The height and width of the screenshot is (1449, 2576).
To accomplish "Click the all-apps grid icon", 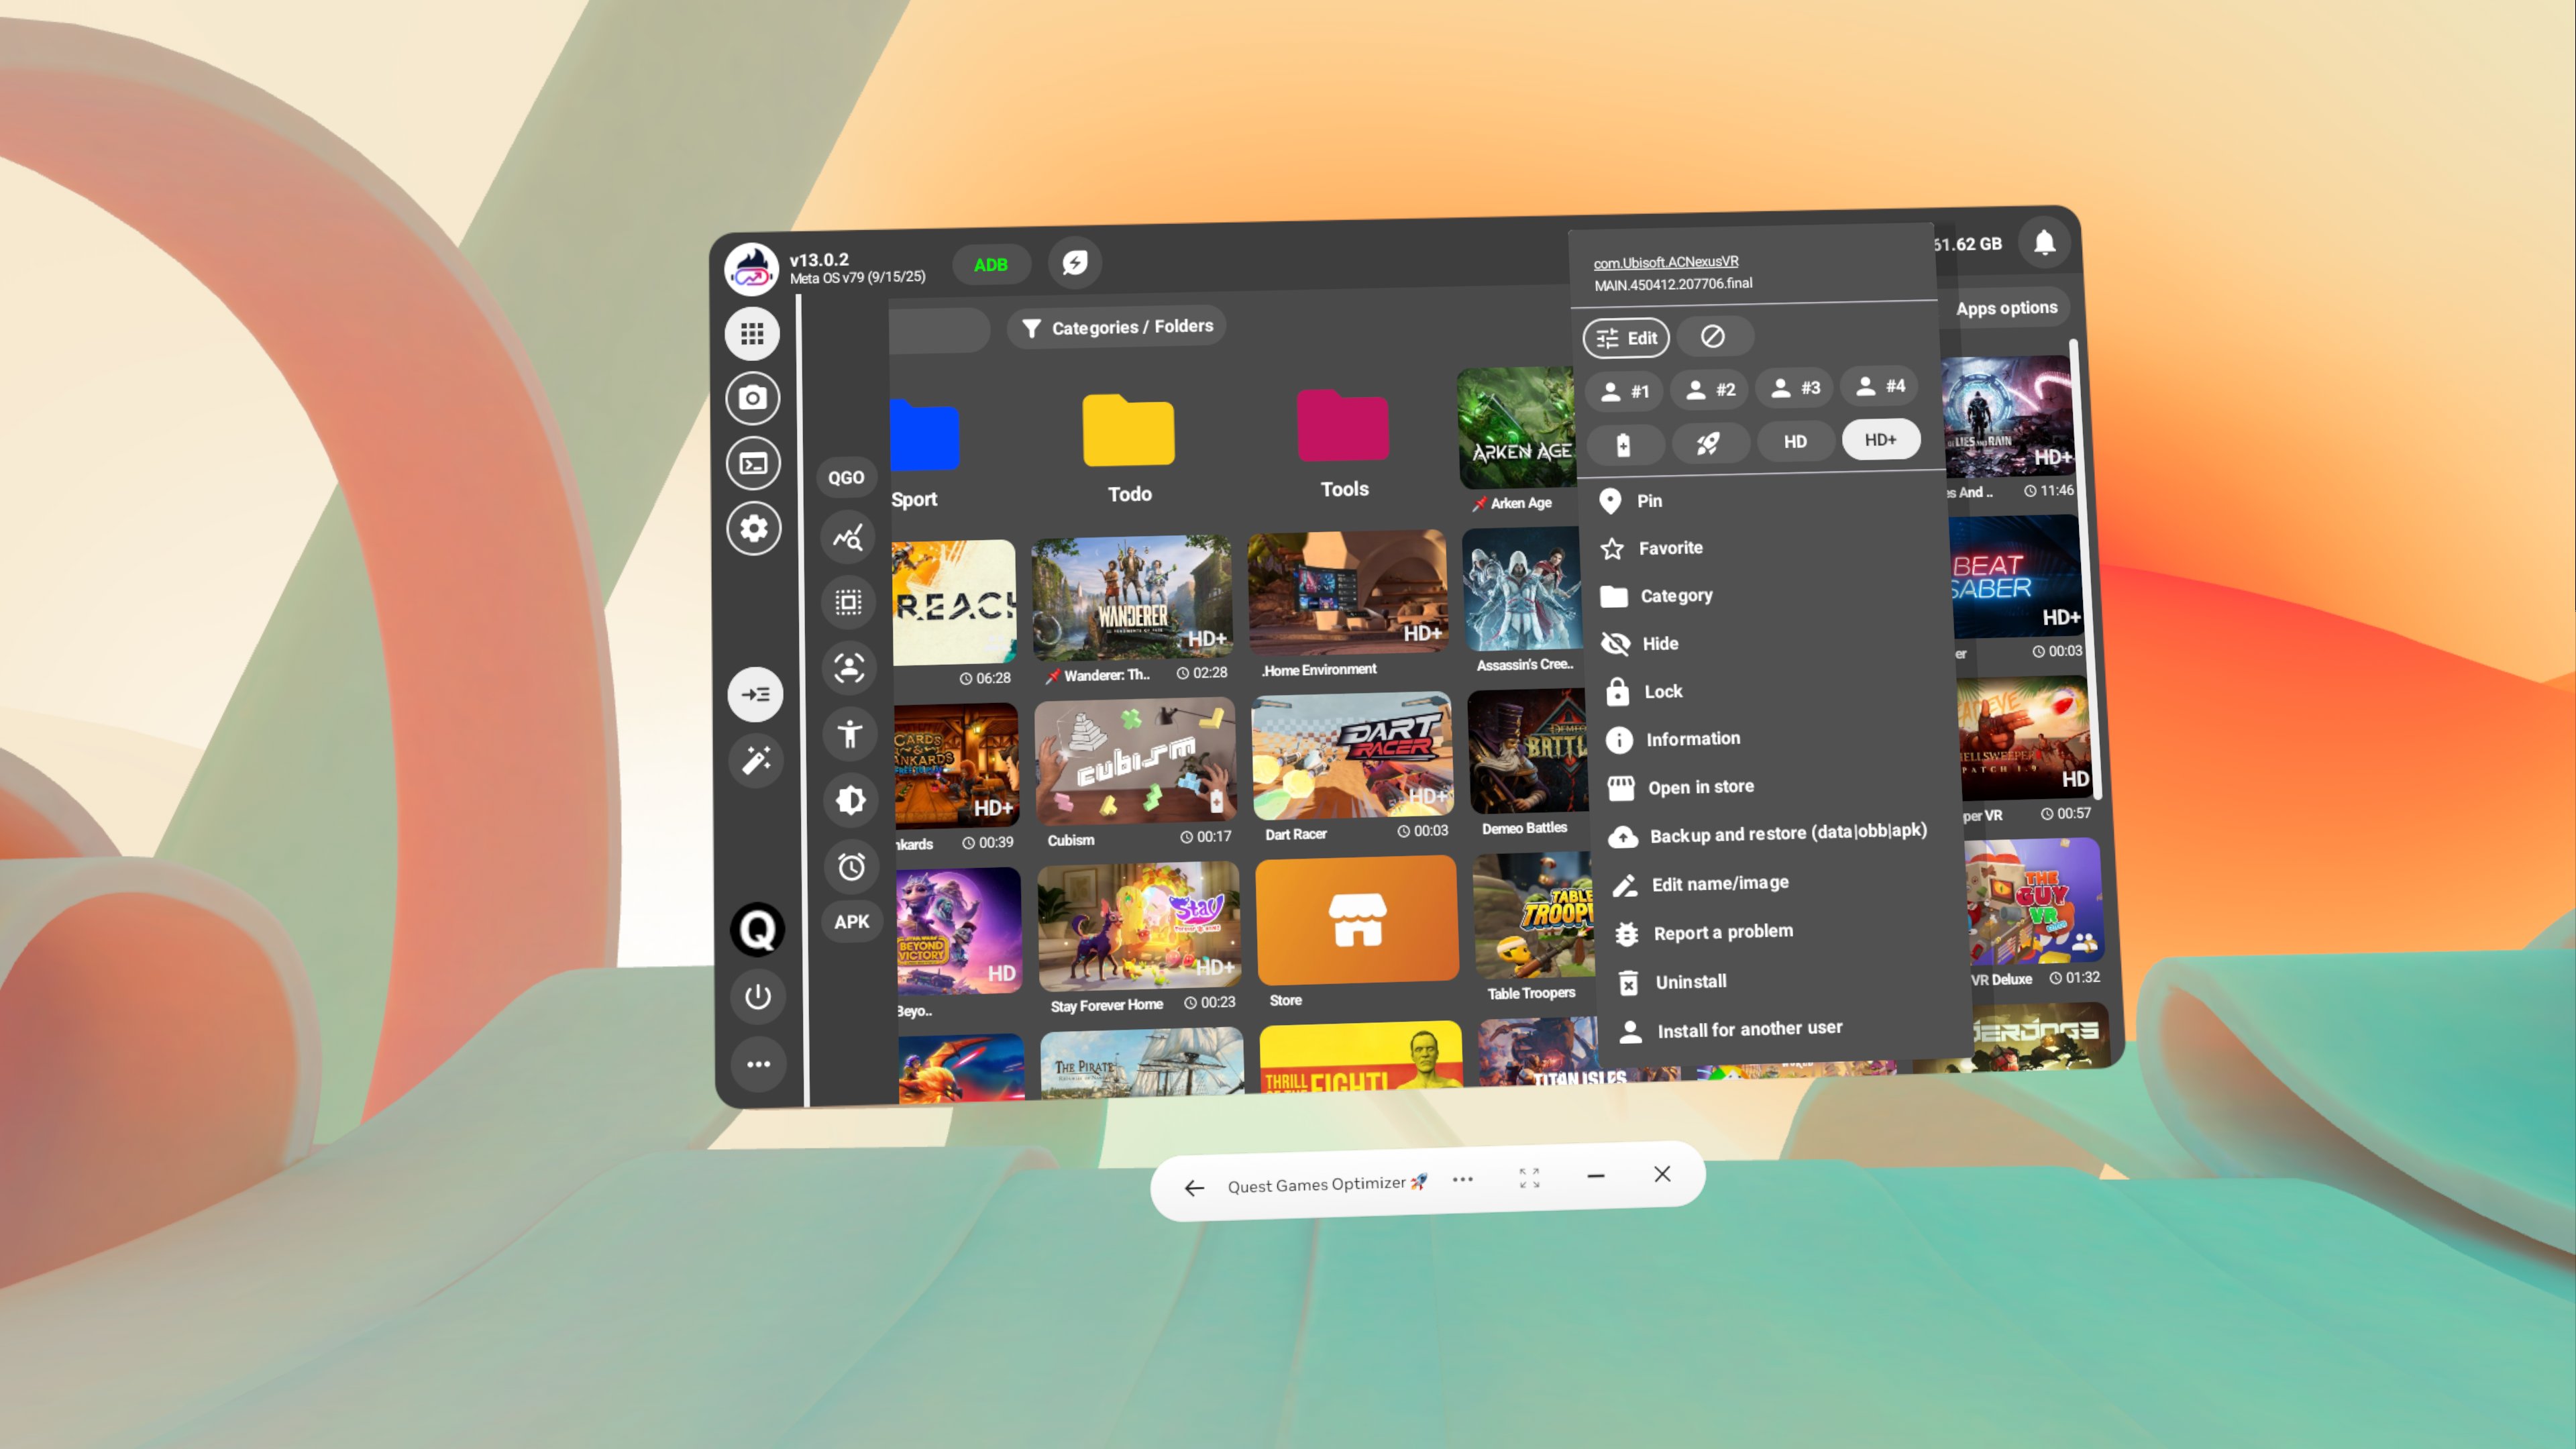I will [752, 333].
